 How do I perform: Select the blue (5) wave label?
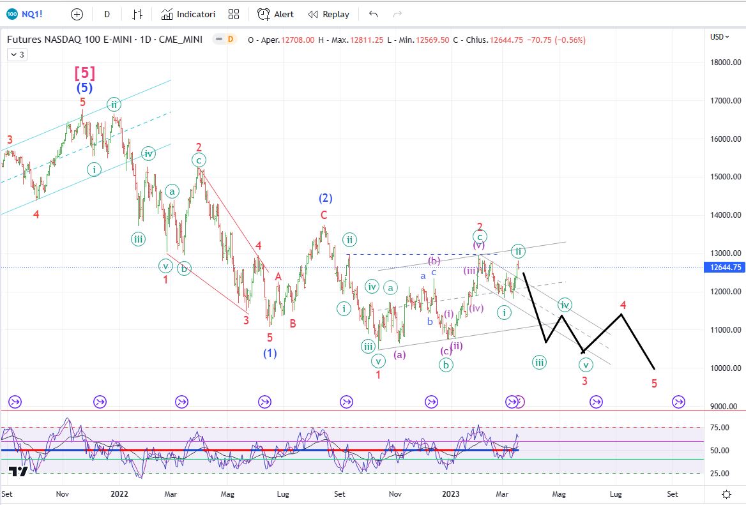[85, 87]
